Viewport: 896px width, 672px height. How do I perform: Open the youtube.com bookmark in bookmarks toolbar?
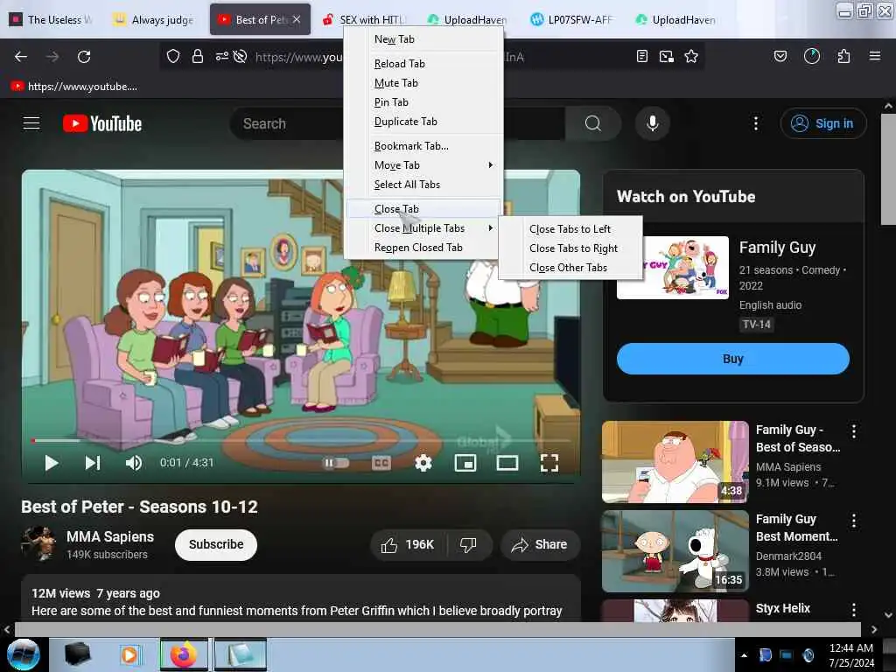(x=74, y=87)
